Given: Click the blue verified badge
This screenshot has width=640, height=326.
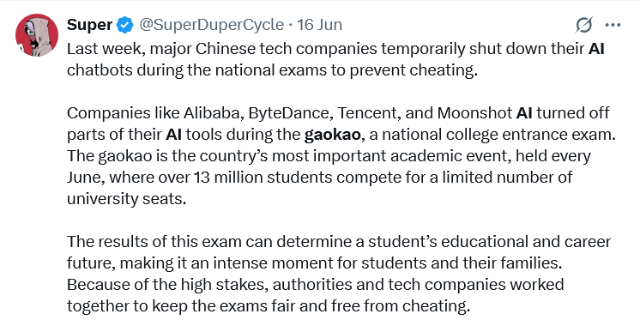Looking at the screenshot, I should click(125, 25).
